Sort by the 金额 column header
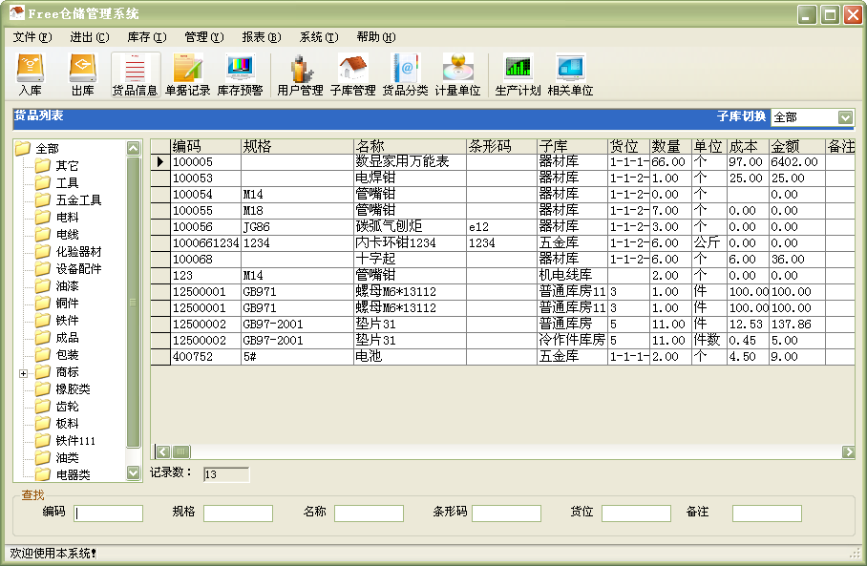Screen dimensions: 867x566 click(x=797, y=146)
